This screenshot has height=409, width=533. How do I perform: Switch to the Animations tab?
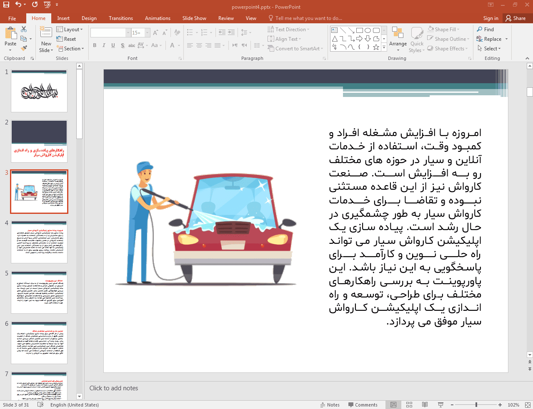pyautogui.click(x=158, y=18)
